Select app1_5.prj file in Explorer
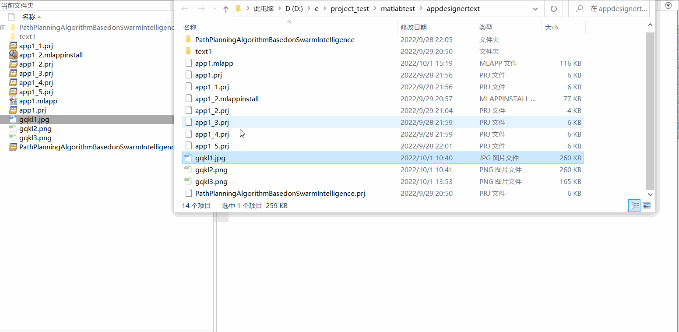 383,146
